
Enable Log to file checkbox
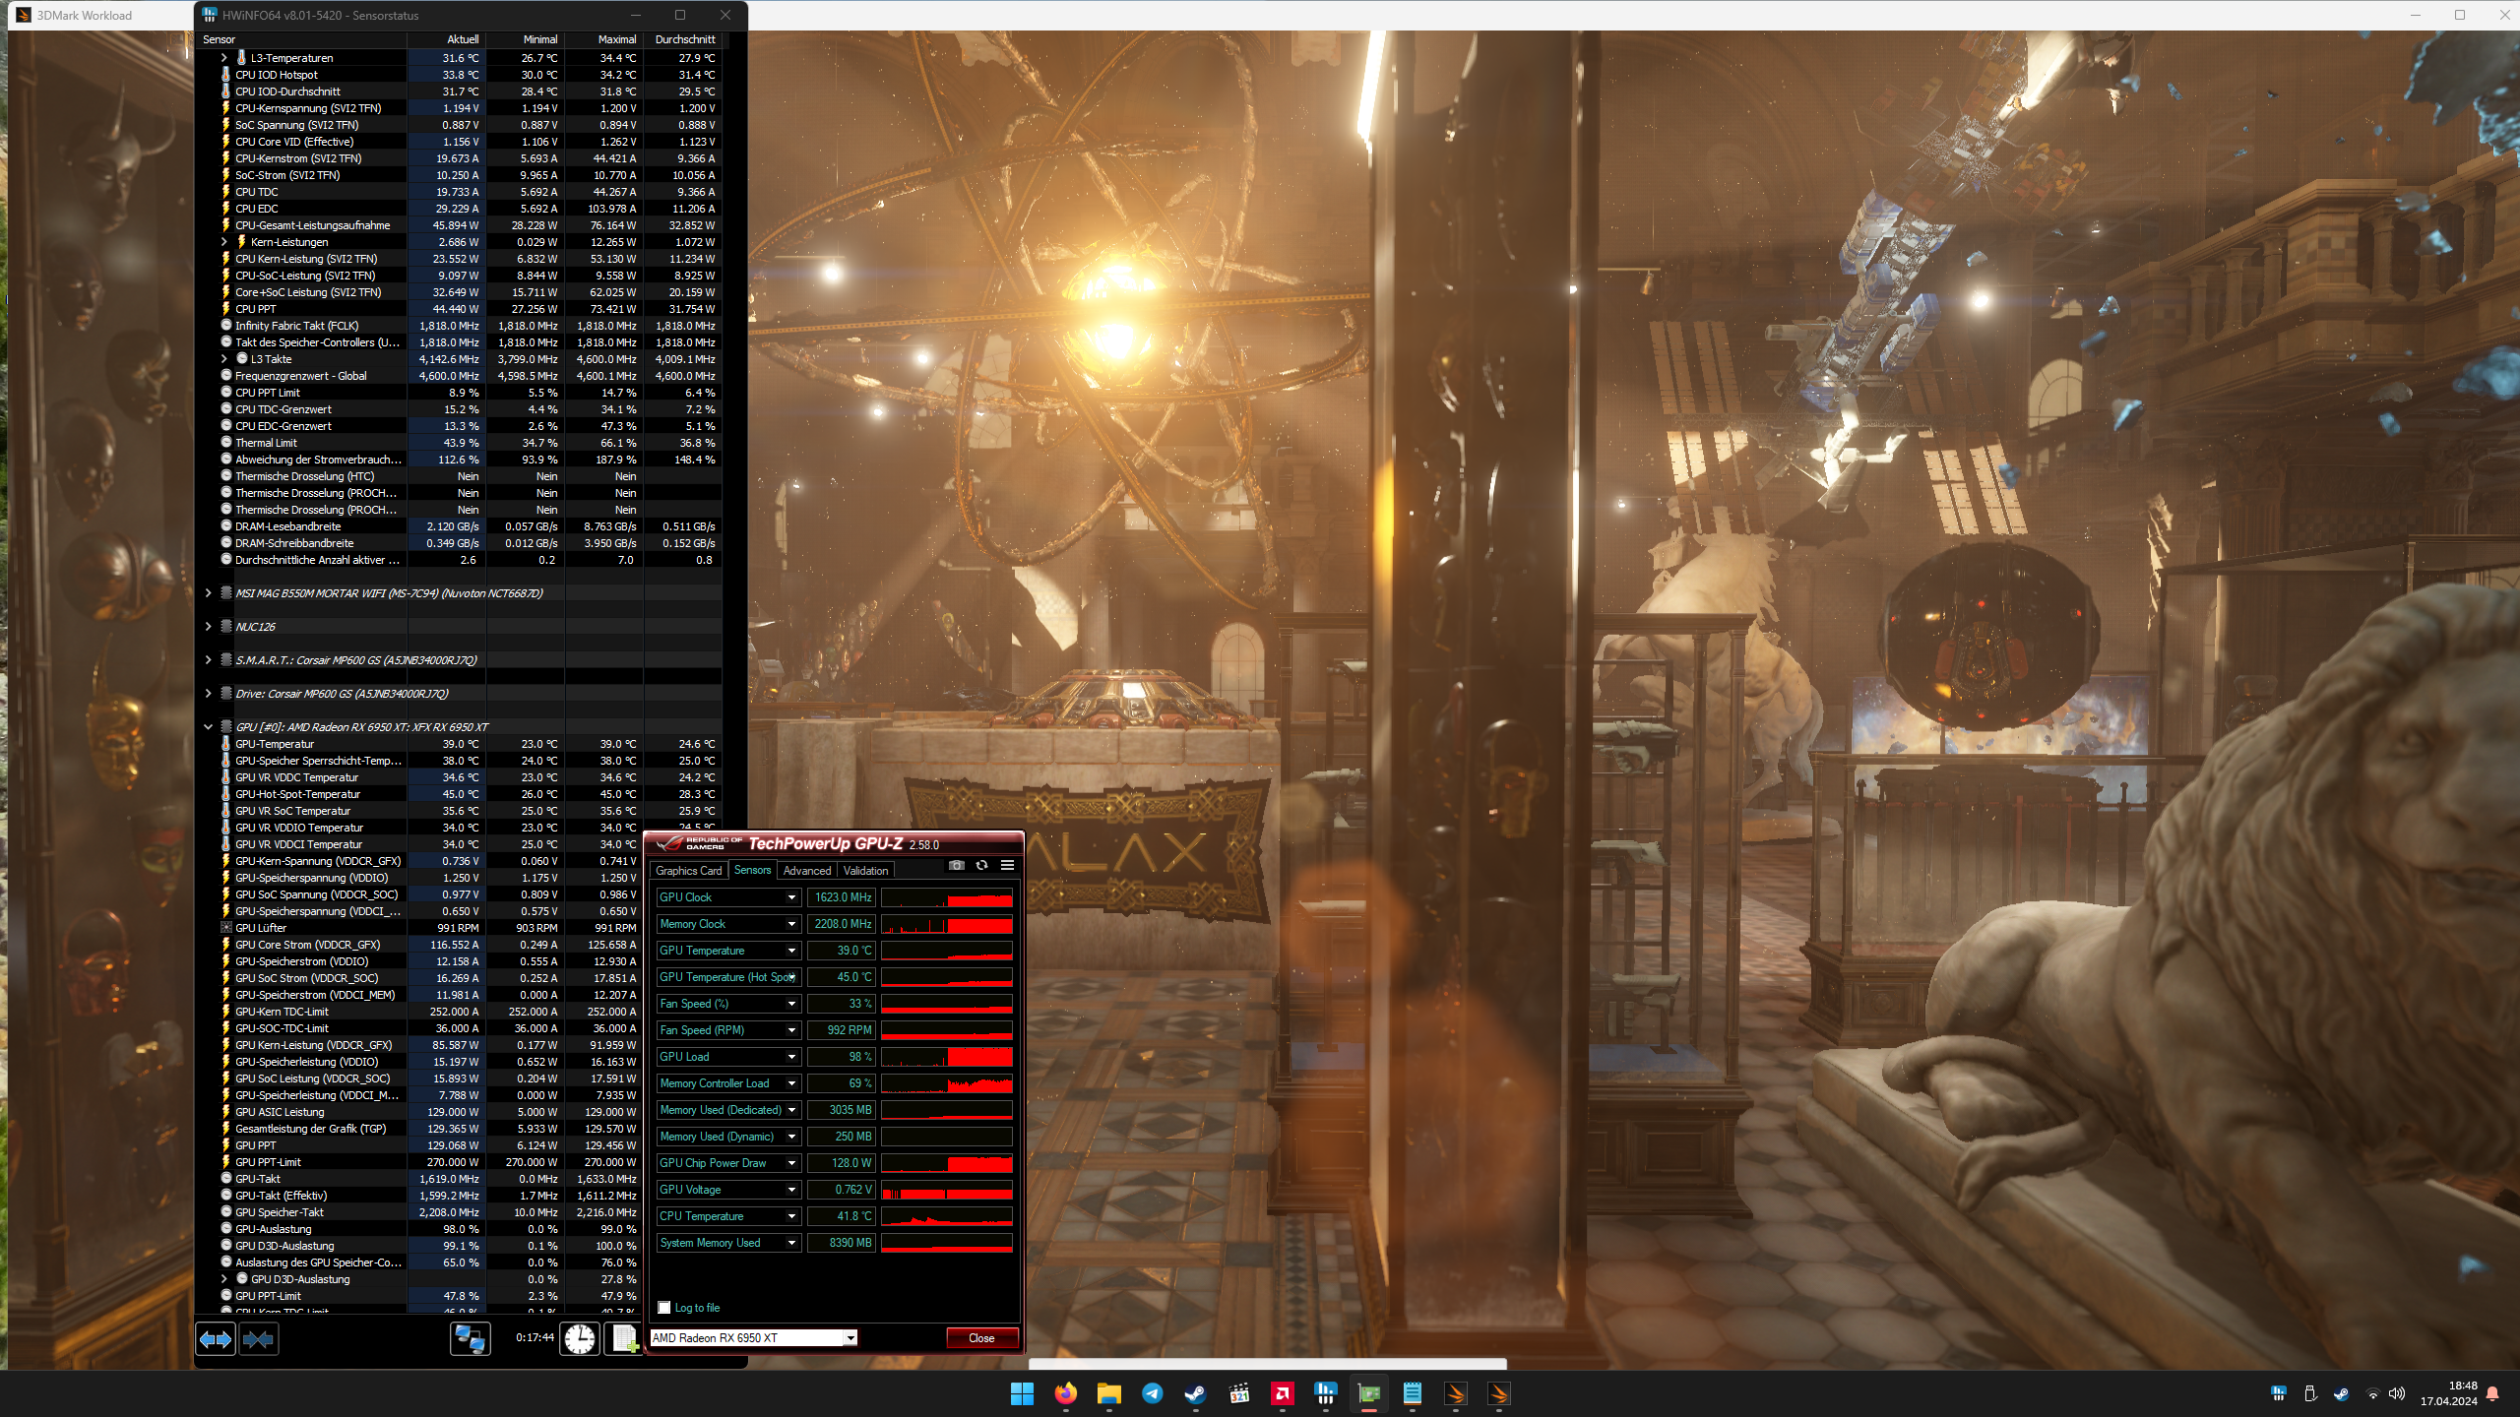pos(664,1308)
